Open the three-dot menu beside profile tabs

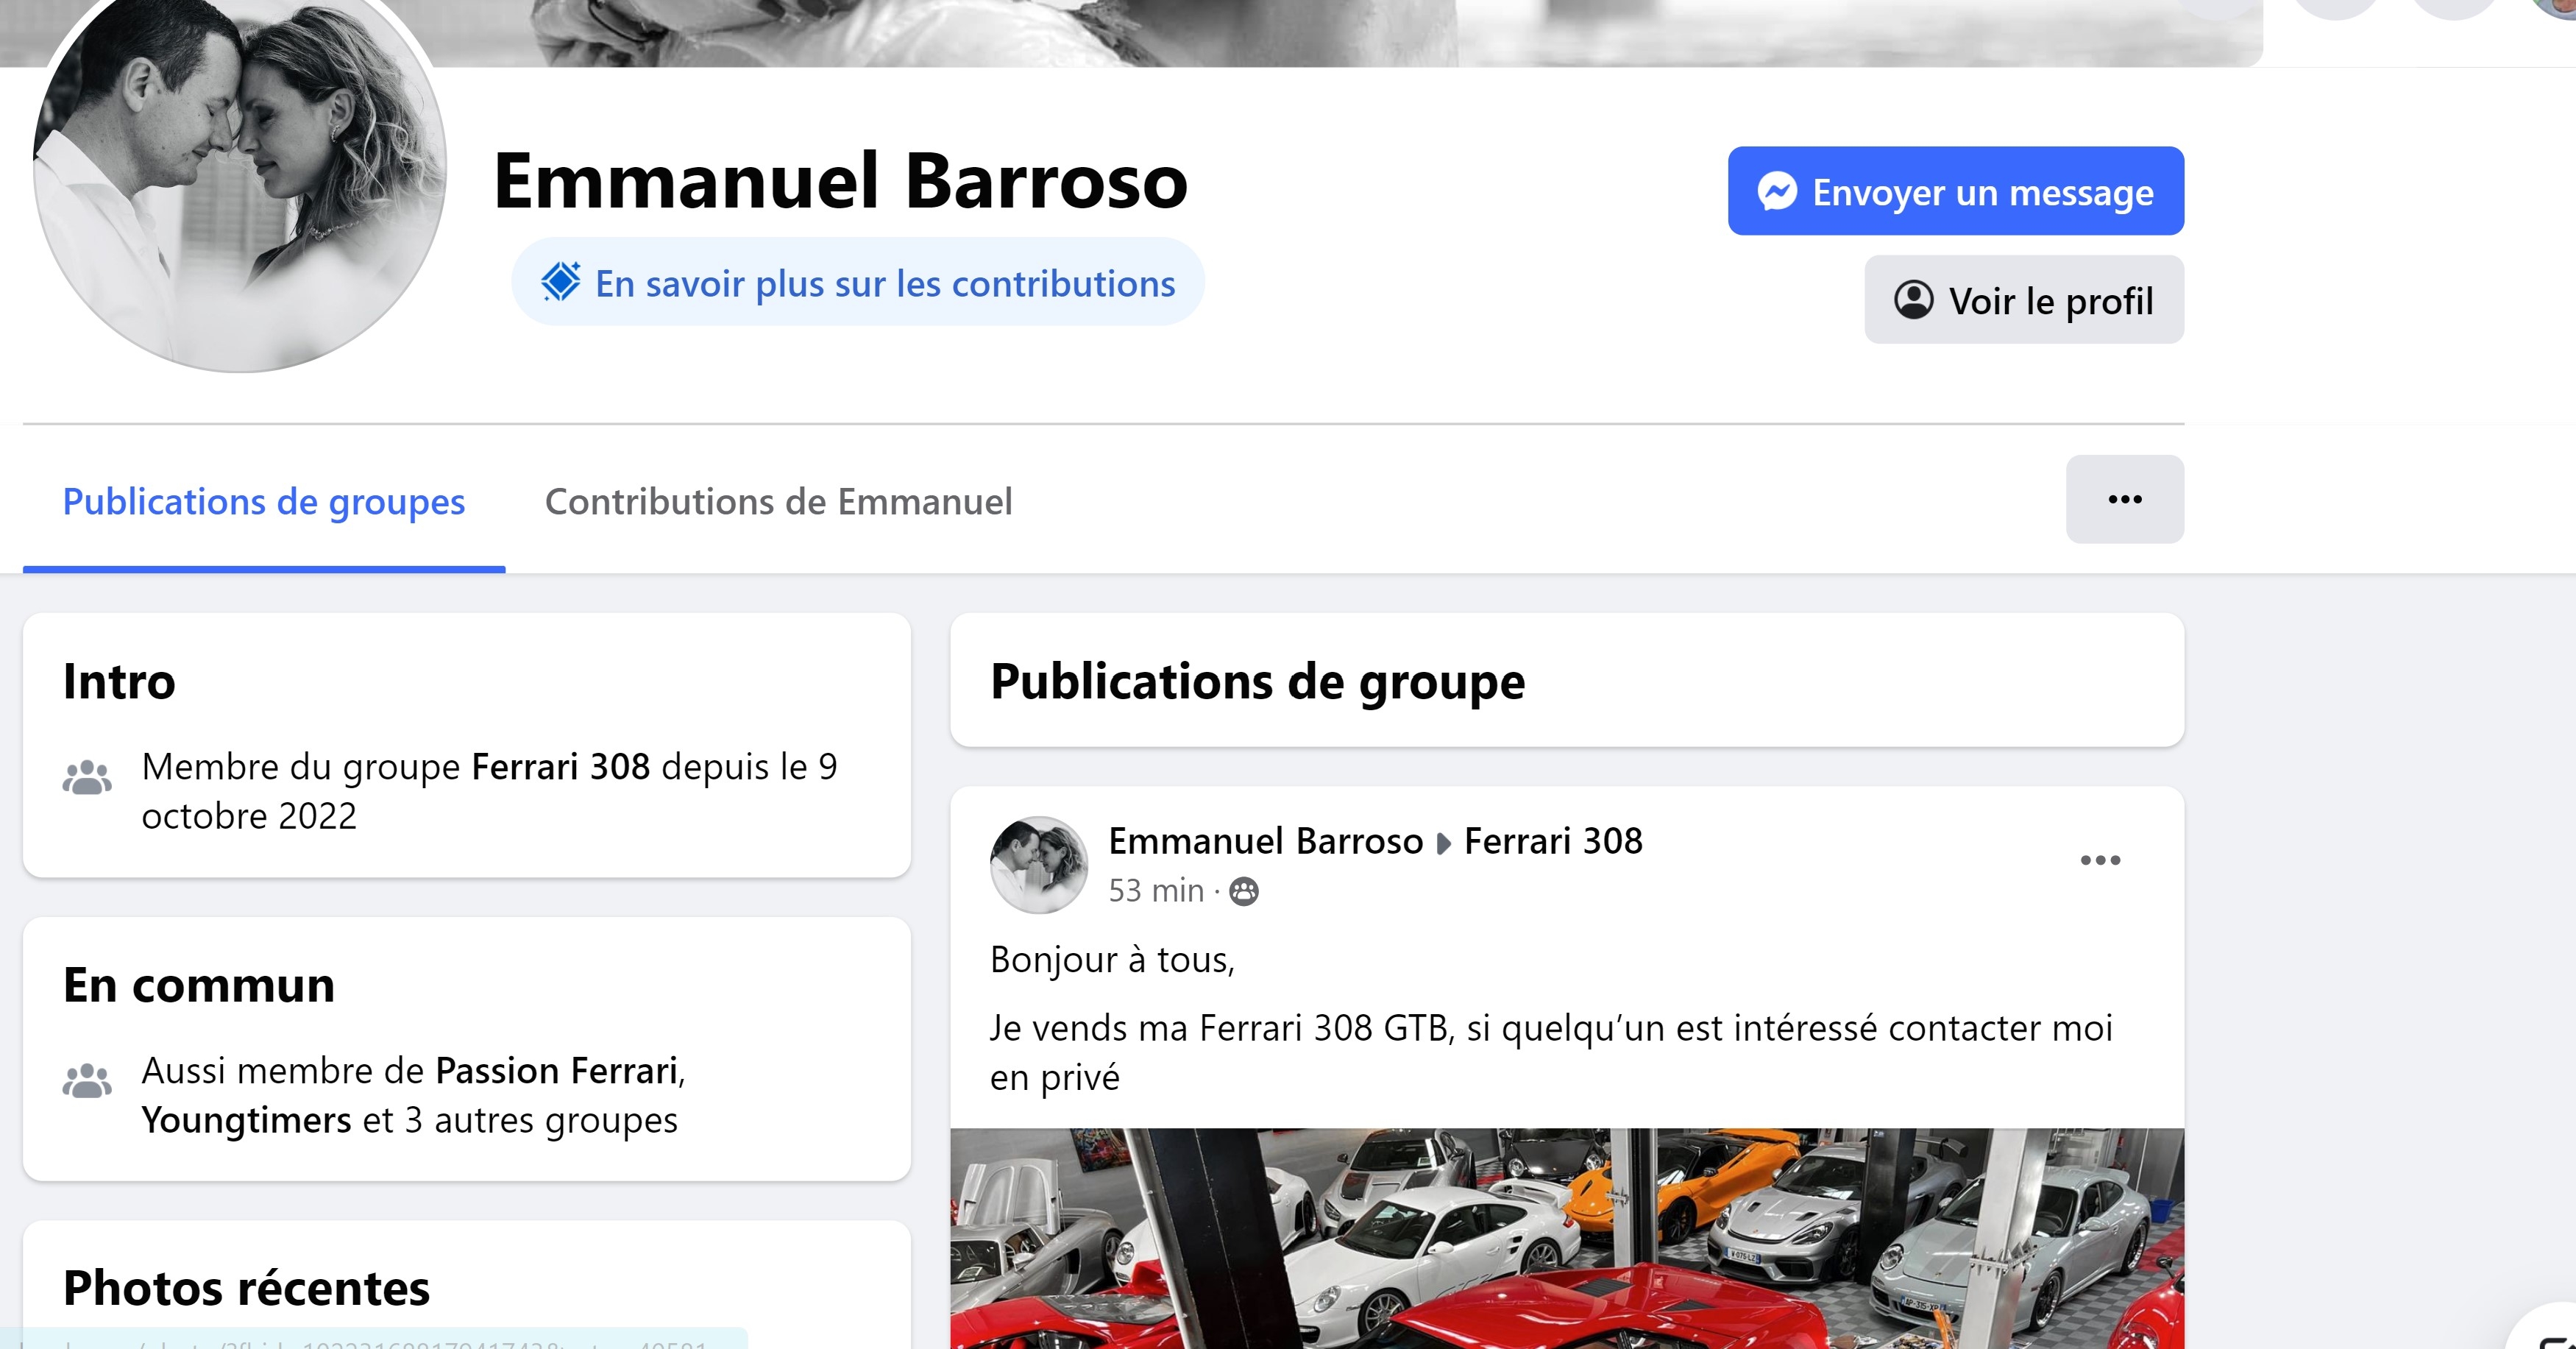[x=2125, y=499]
